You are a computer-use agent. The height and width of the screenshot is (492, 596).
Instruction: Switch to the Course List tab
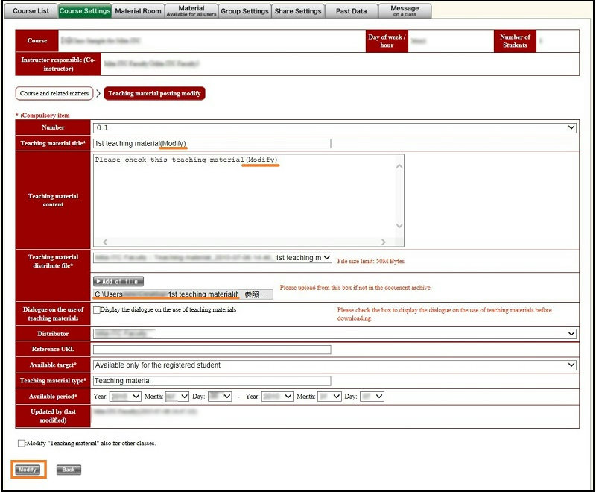pos(31,11)
